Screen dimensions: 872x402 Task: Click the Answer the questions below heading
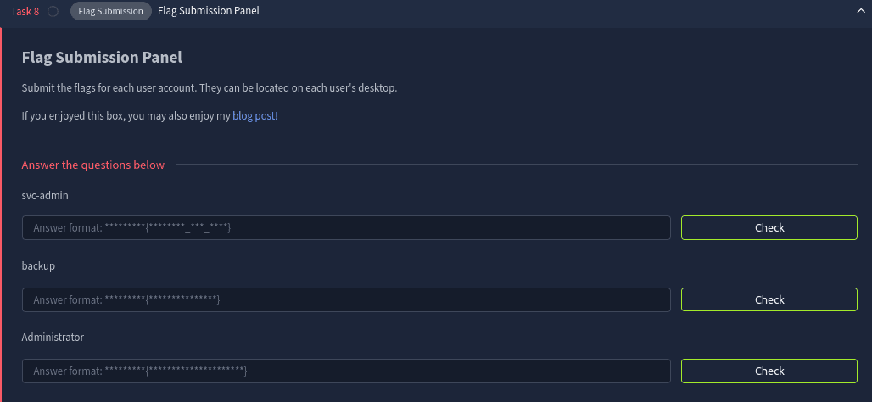coord(93,165)
